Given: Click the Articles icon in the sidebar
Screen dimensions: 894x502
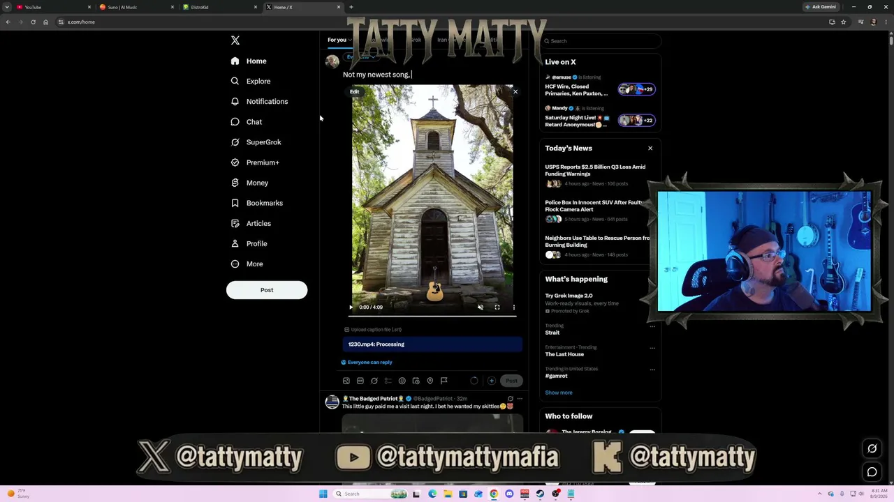Looking at the screenshot, I should click(x=235, y=223).
